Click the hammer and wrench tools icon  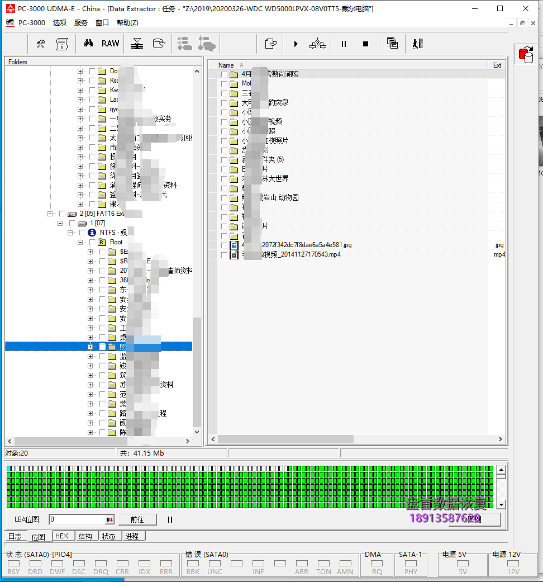(x=41, y=44)
